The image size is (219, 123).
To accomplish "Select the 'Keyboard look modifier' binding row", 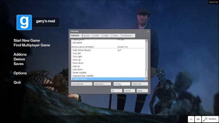I will point(108,76).
